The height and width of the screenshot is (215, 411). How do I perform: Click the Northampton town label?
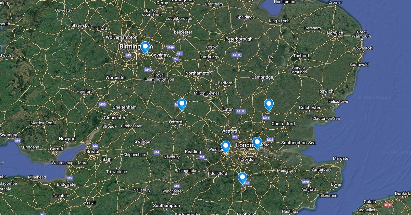click(x=198, y=73)
